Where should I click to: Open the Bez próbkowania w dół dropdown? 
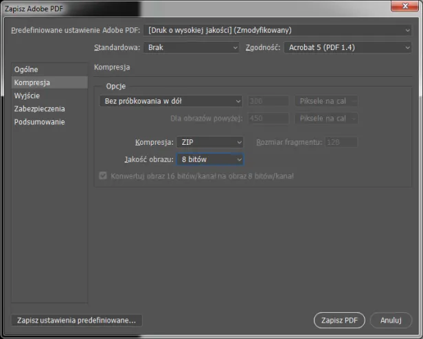170,101
